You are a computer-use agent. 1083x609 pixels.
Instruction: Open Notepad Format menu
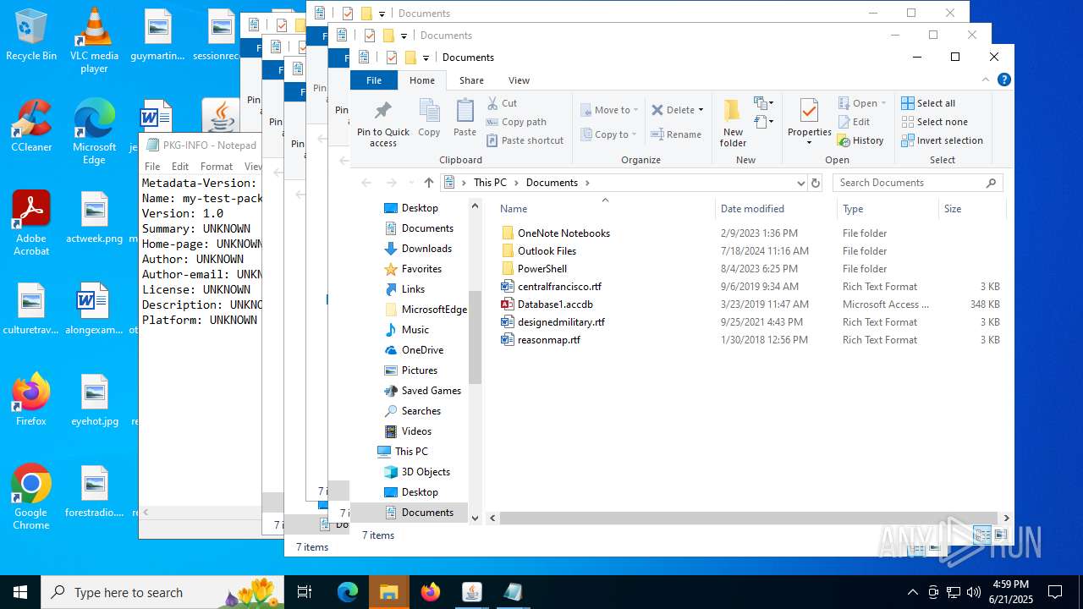click(x=217, y=167)
